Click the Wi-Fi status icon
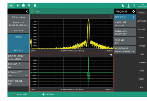This screenshot has height=101, width=147. [123, 6]
